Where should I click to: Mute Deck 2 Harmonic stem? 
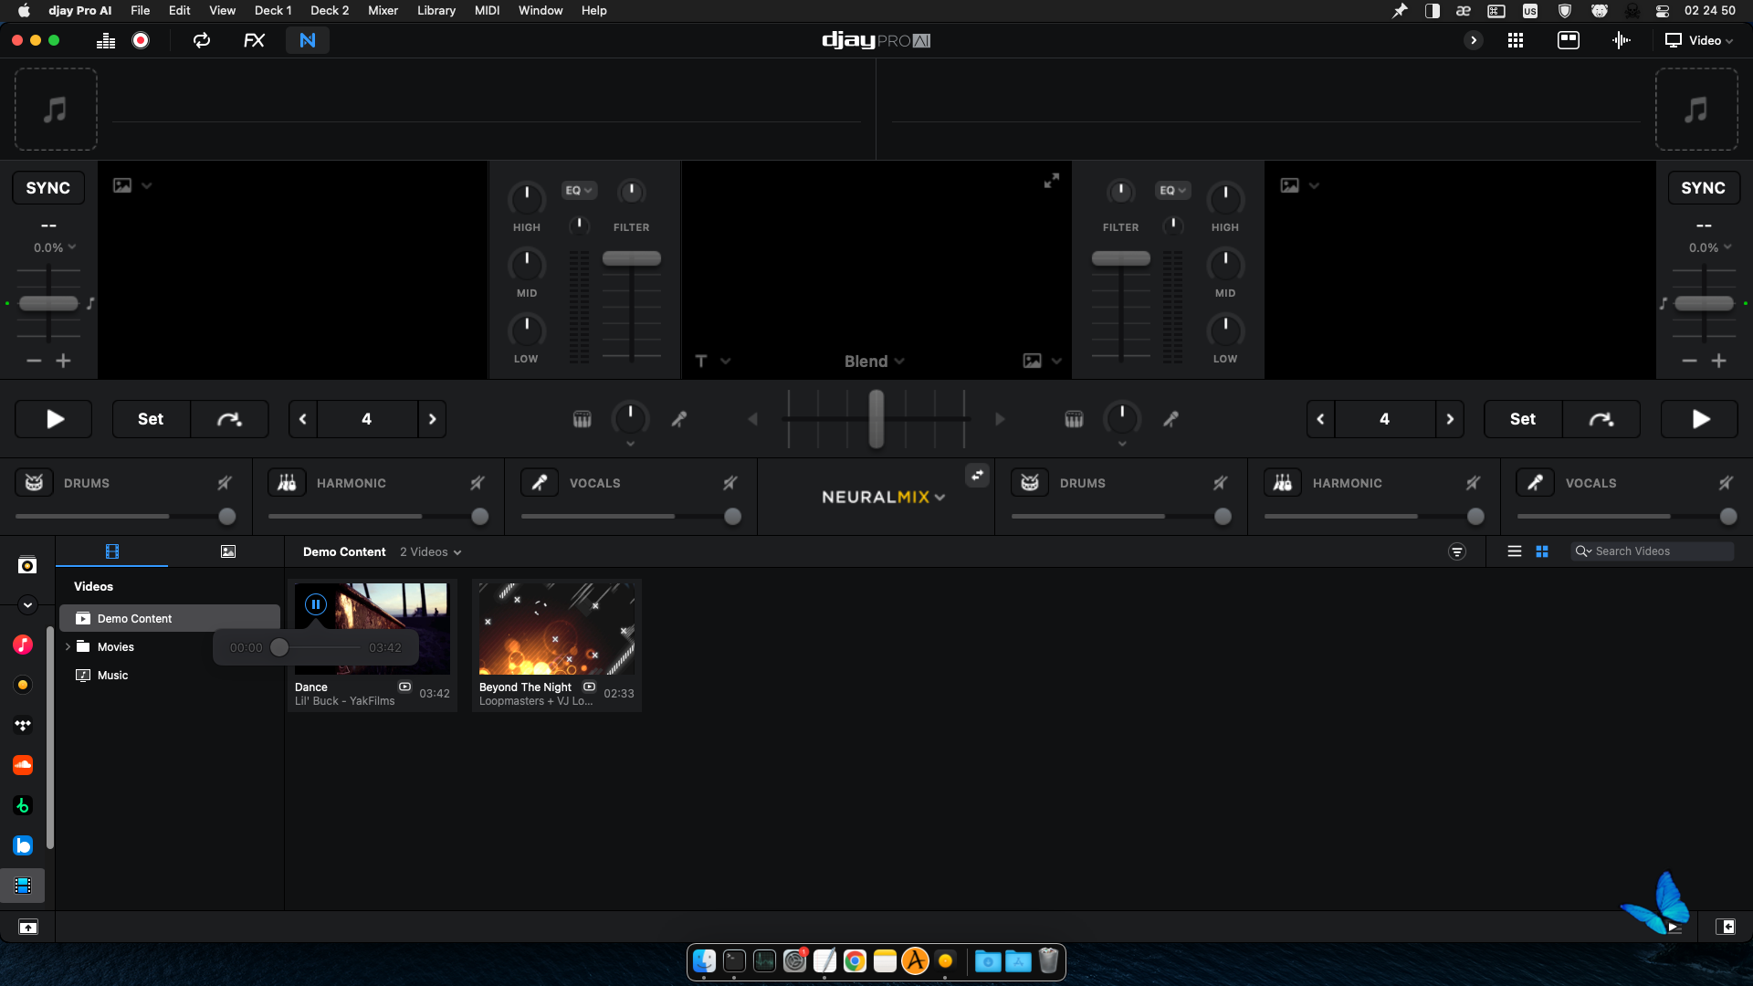[x=1474, y=483]
